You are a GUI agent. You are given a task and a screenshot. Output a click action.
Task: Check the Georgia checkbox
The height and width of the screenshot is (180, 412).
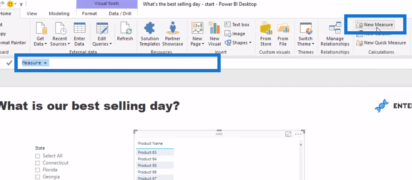pos(37,177)
